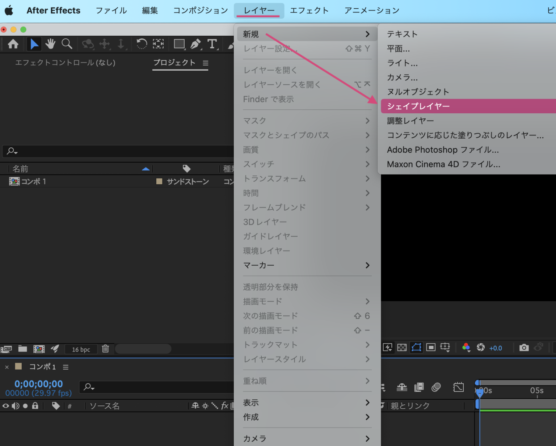Screen dimensions: 556x446
Task: Open the エフェクト menu
Action: click(309, 10)
